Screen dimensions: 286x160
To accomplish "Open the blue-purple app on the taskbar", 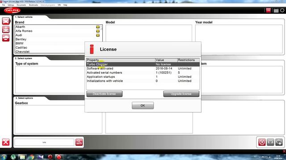I will pyautogui.click(x=41, y=157).
